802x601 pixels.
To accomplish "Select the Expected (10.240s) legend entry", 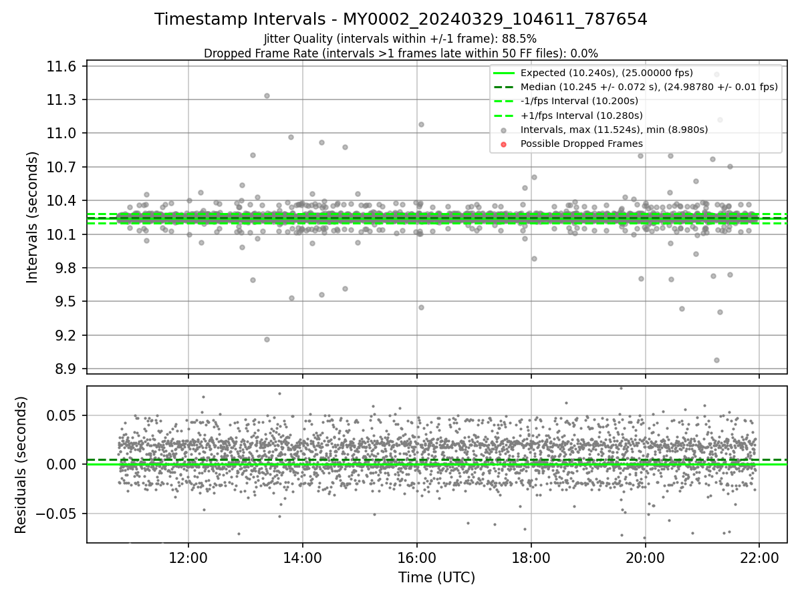I will point(607,73).
